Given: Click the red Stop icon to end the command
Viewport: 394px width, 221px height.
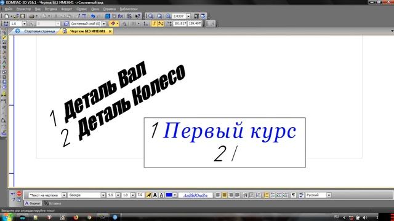Looking at the screenshot, I should [x=19, y=193].
